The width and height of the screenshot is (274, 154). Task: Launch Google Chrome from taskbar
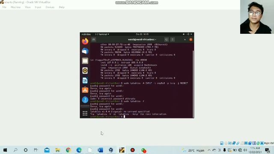pos(68,150)
